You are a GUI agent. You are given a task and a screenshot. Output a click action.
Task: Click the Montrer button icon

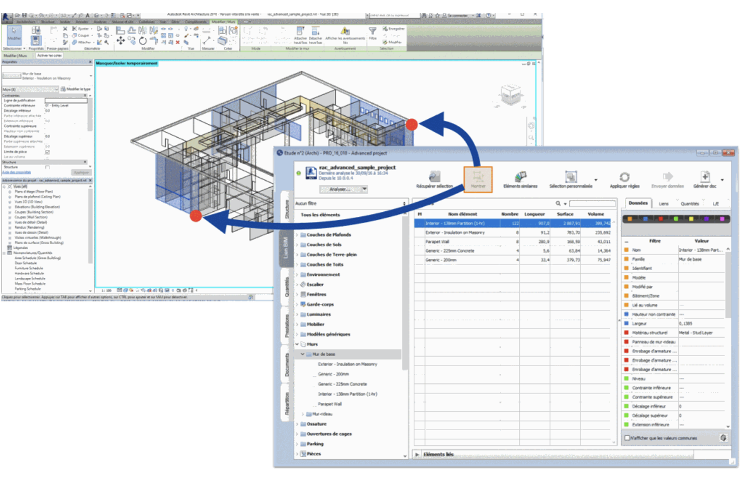(x=478, y=176)
